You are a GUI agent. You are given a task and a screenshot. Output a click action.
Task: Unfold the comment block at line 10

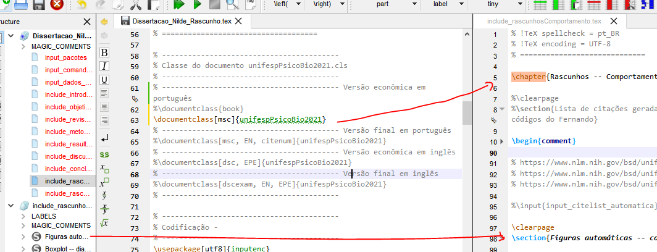point(503,141)
